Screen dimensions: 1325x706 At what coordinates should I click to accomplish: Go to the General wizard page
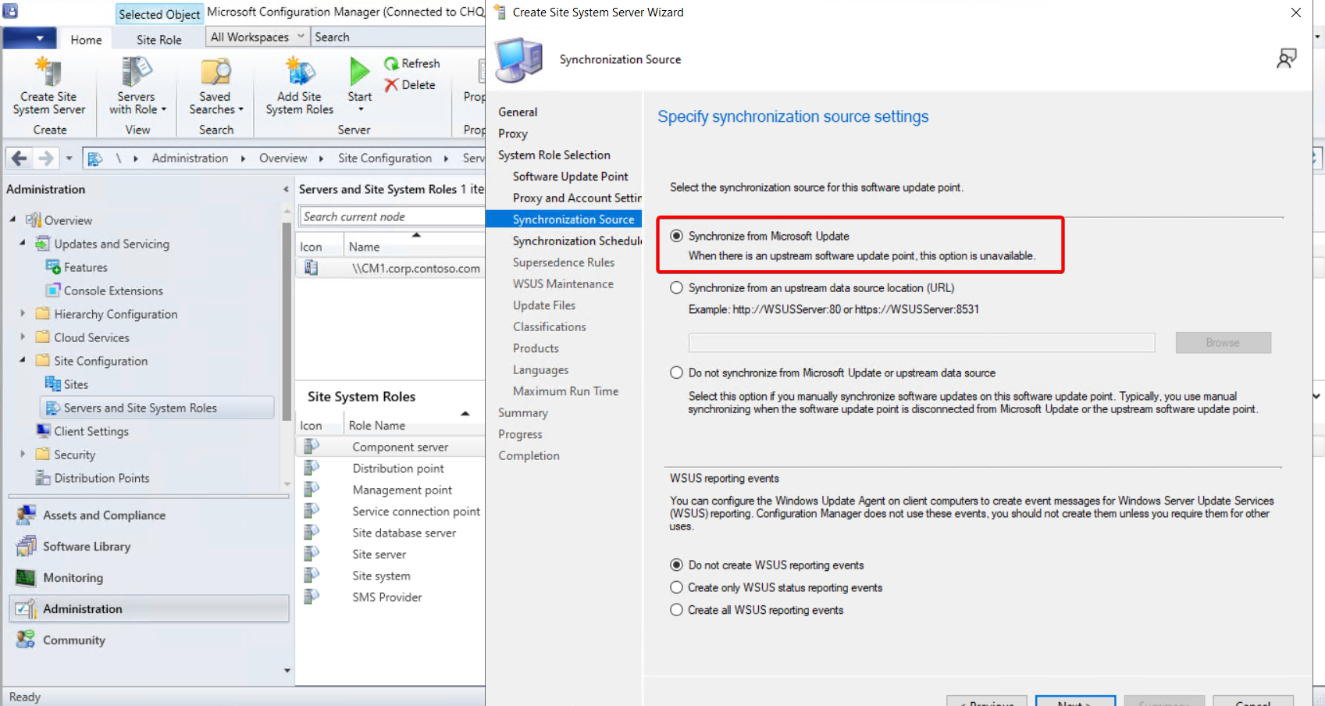pyautogui.click(x=518, y=112)
